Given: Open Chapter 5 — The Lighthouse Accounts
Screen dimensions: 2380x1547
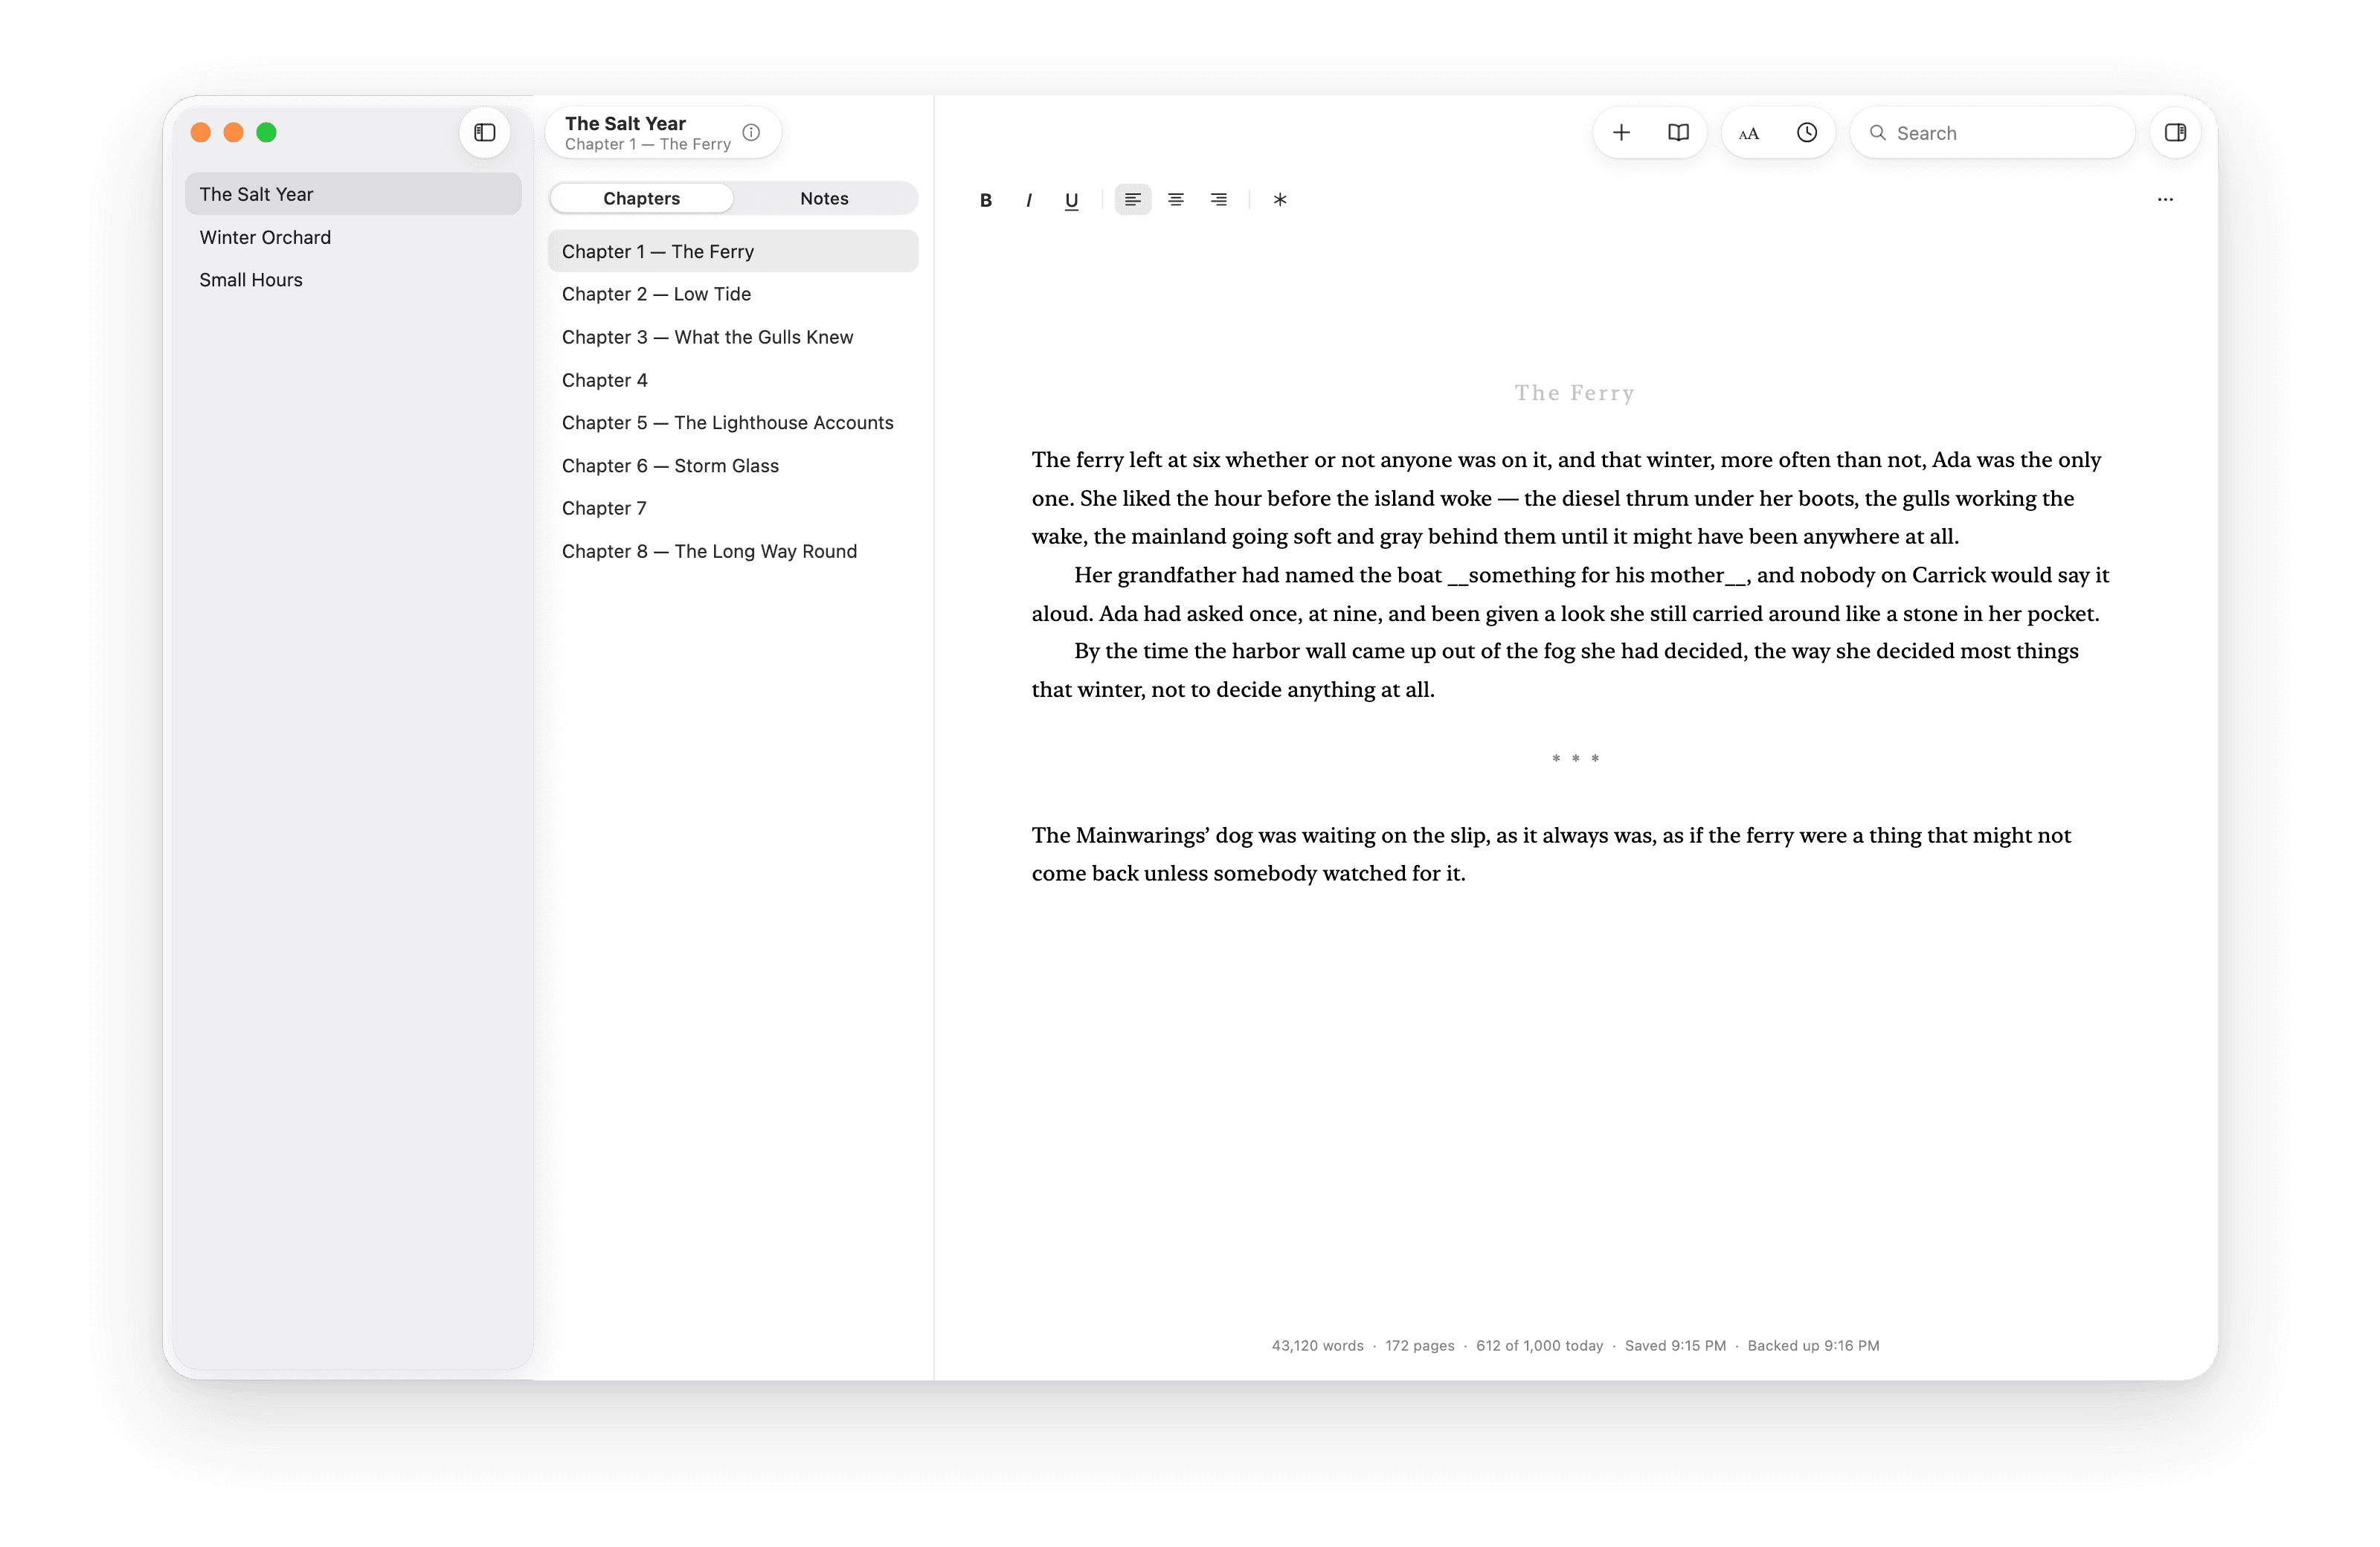Looking at the screenshot, I should [x=733, y=422].
